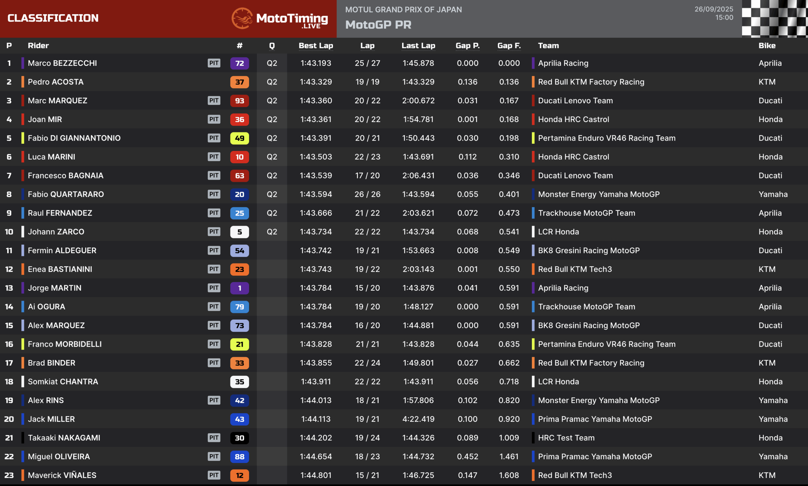Click the Lap column header
The image size is (808, 486).
point(367,45)
